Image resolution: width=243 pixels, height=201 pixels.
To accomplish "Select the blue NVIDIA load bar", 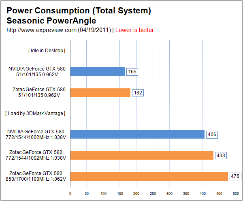I will [x=137, y=135].
